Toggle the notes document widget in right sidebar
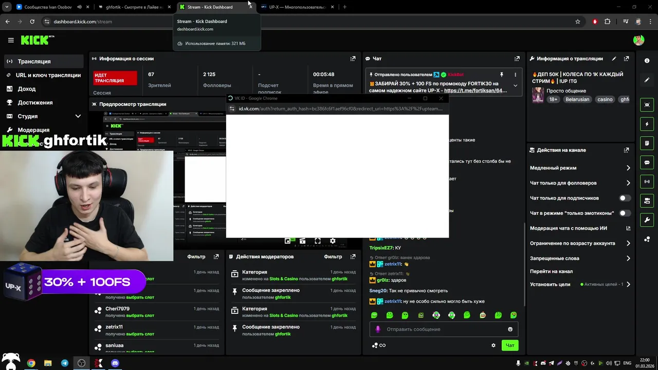This screenshot has height=370, width=658. pyautogui.click(x=647, y=143)
